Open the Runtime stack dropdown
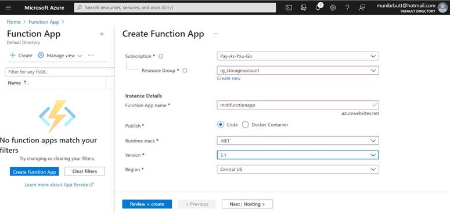 click(298, 141)
